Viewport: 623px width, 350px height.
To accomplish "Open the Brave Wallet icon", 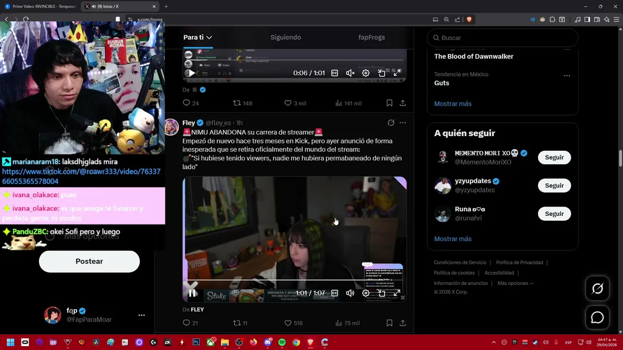I will pyautogui.click(x=597, y=19).
